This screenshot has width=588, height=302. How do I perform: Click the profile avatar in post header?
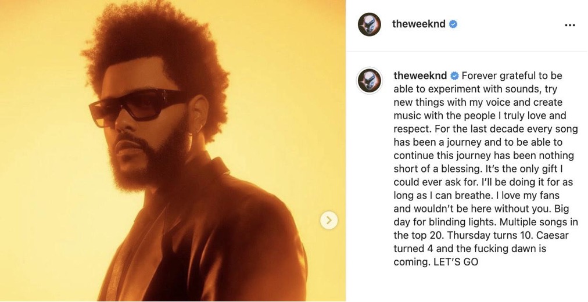370,24
